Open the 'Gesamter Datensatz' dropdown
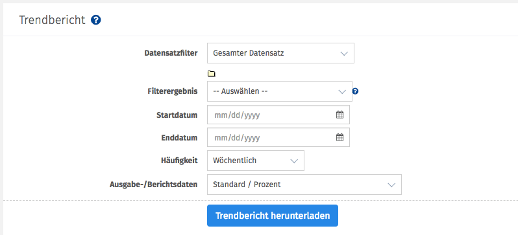518x235 pixels. [x=280, y=53]
